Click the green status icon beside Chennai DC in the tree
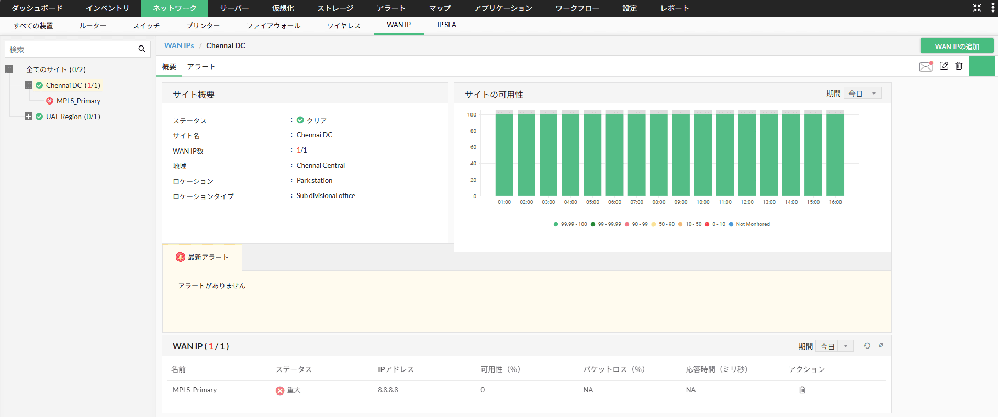This screenshot has height=417, width=998. (39, 85)
